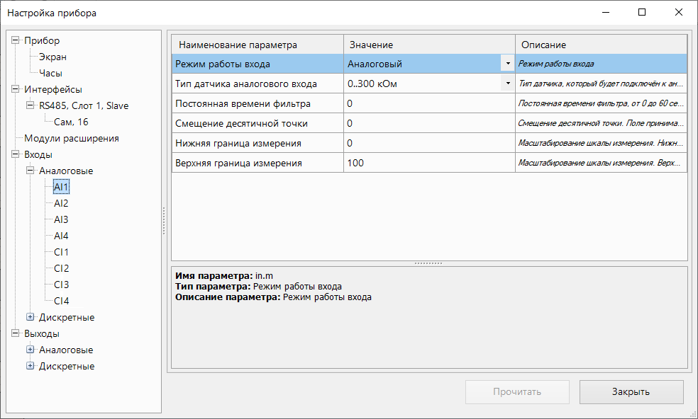698x419 pixels.
Task: Collapse the Входы tree node
Action: pyautogui.click(x=16, y=155)
